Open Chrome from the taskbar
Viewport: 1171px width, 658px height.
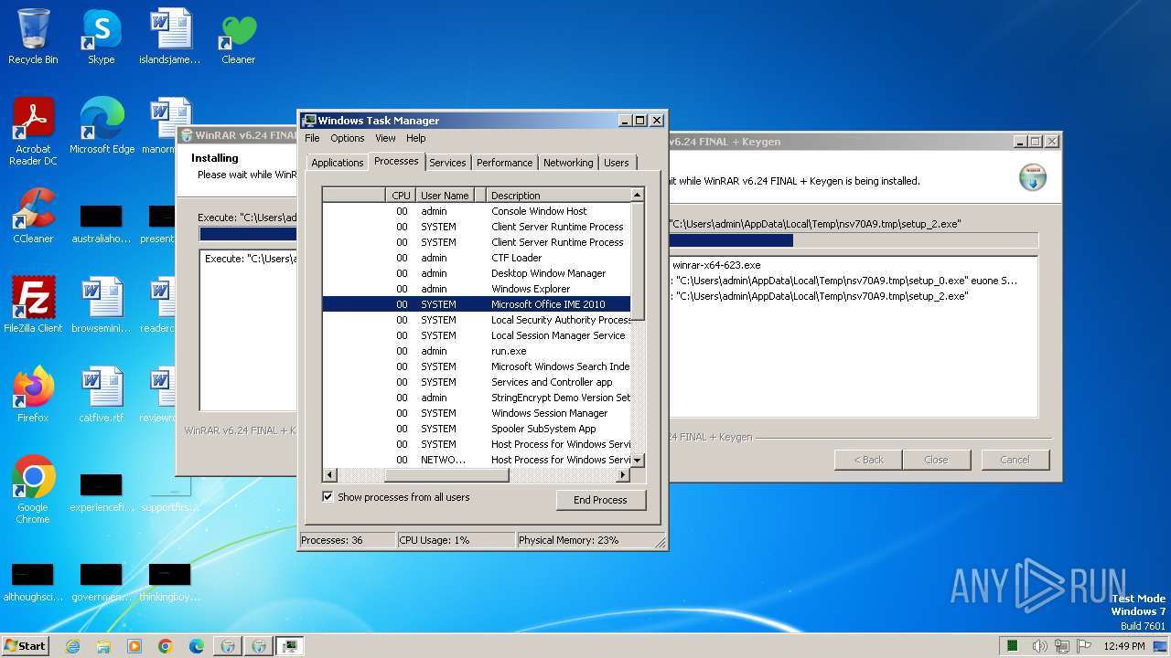pos(166,646)
